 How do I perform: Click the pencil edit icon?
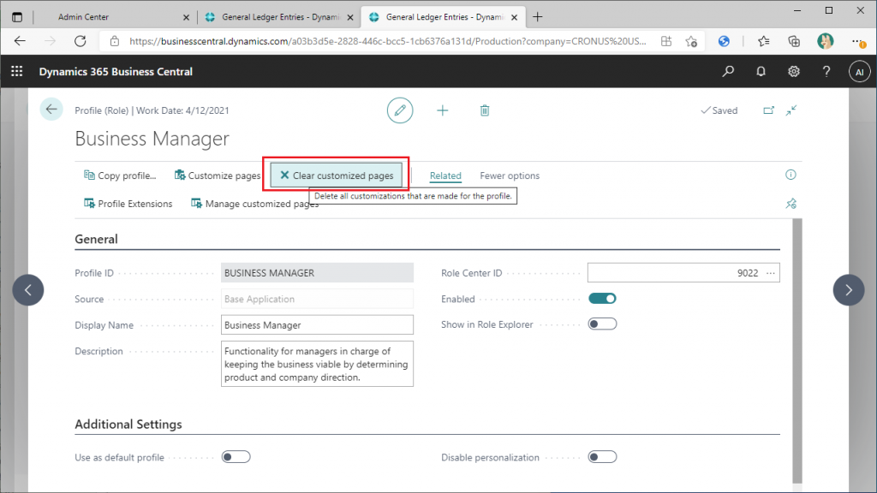(x=400, y=110)
